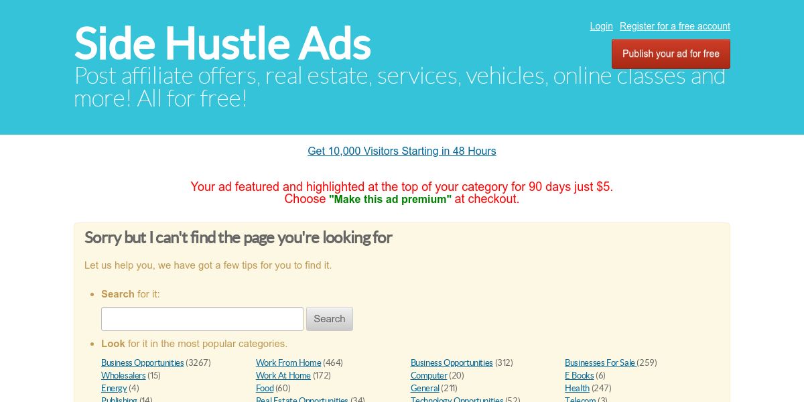804x402 pixels.
Task: Click the 'Post affiliate offers, real estate' tagline
Action: [399, 87]
